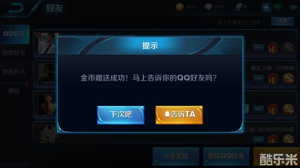
Task: Click the 告诉TA button
Action: point(179,115)
